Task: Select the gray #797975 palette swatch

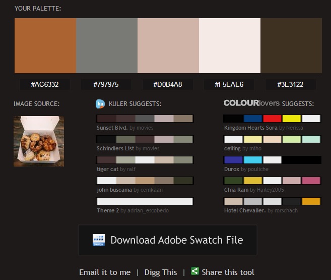Action: (107, 46)
